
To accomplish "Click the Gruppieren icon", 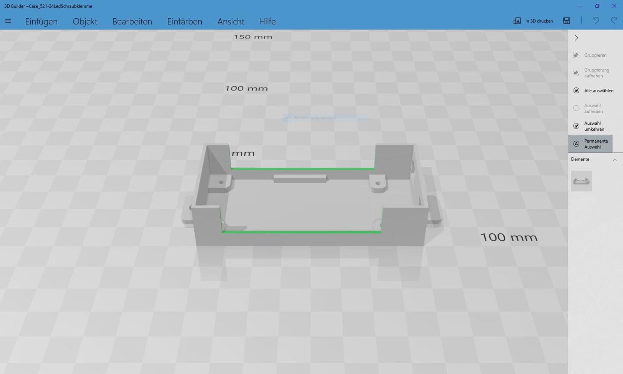I will pos(576,55).
